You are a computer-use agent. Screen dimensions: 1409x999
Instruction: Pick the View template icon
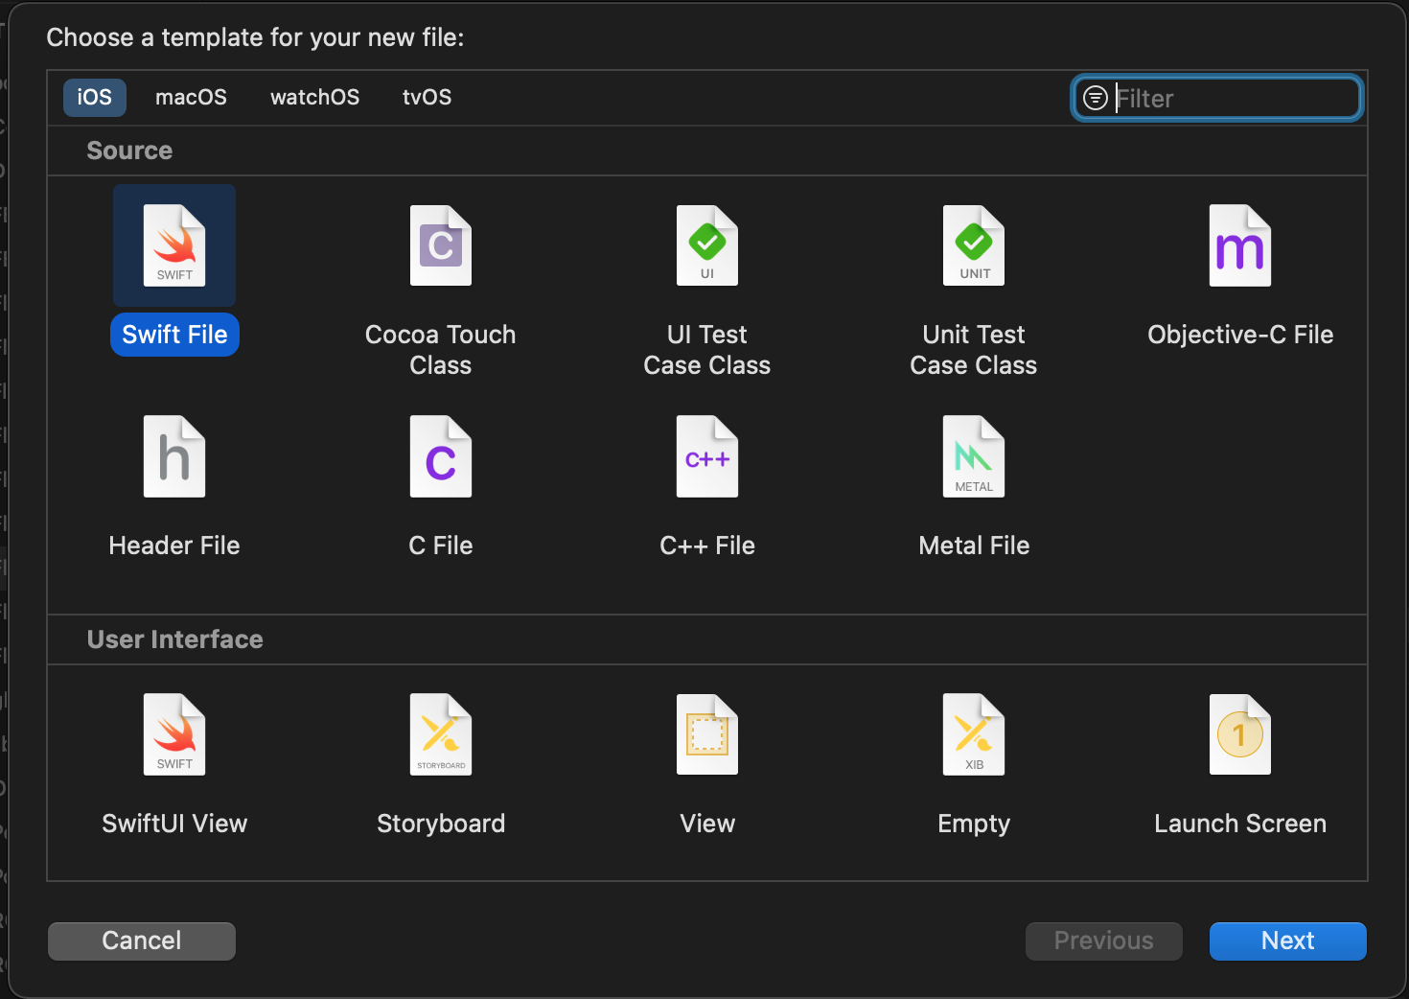707,734
